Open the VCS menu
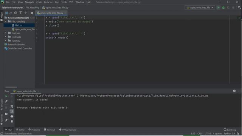242x136 pixels. point(71,2)
